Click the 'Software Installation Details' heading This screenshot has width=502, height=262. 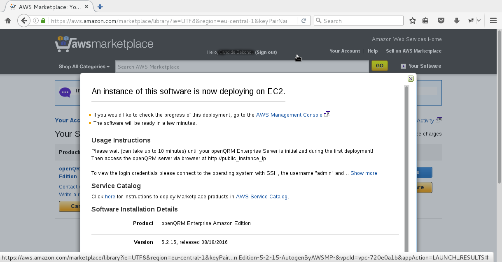click(135, 209)
